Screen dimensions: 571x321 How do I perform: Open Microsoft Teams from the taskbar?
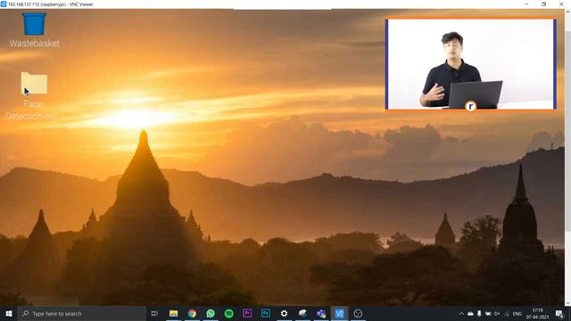(321, 313)
